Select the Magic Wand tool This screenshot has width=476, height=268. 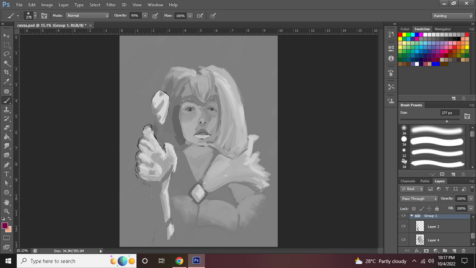tap(6, 63)
